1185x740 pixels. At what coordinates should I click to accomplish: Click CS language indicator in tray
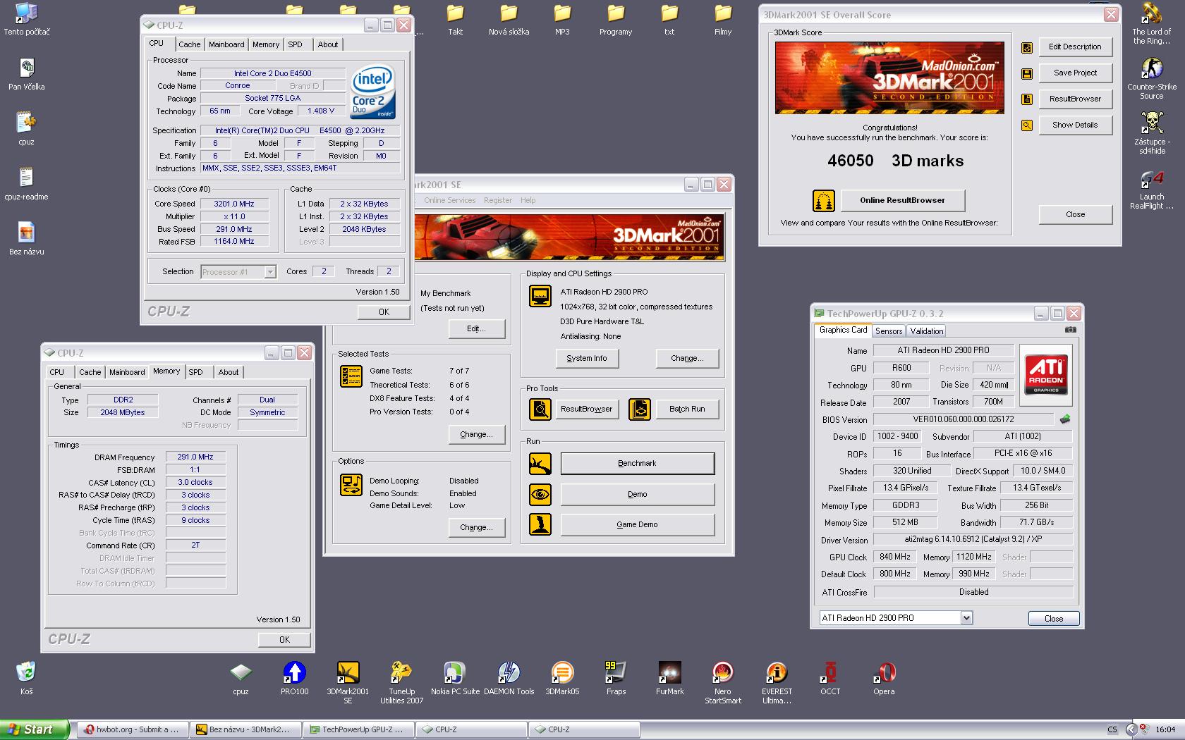click(x=1112, y=730)
